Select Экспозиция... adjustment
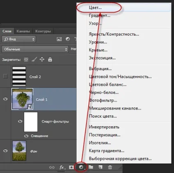Viewport: 174px width, 173px height. [124, 58]
